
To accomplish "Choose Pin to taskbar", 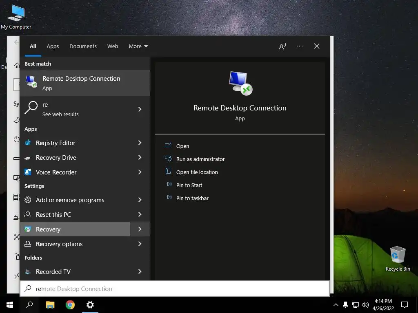I will pos(193,198).
